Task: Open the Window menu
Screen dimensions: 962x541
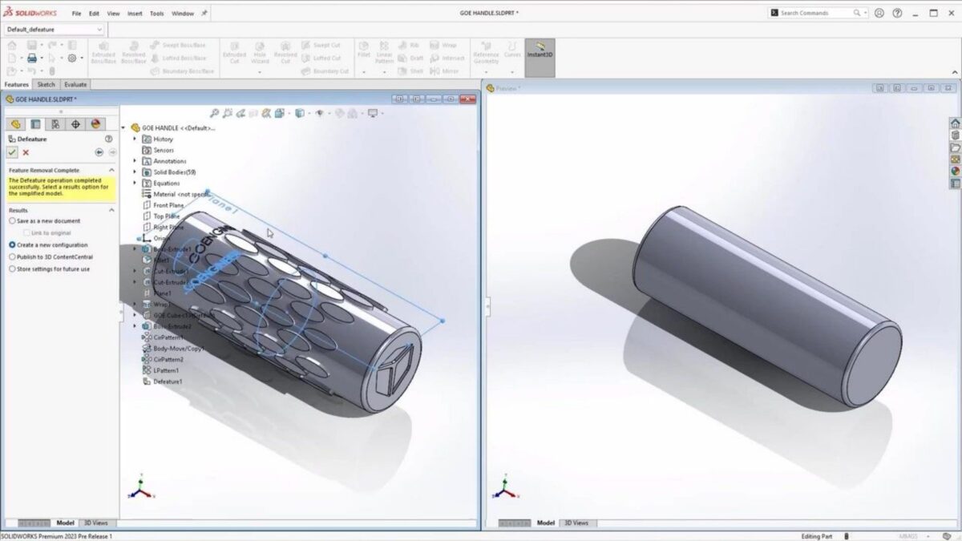Action: click(x=183, y=14)
